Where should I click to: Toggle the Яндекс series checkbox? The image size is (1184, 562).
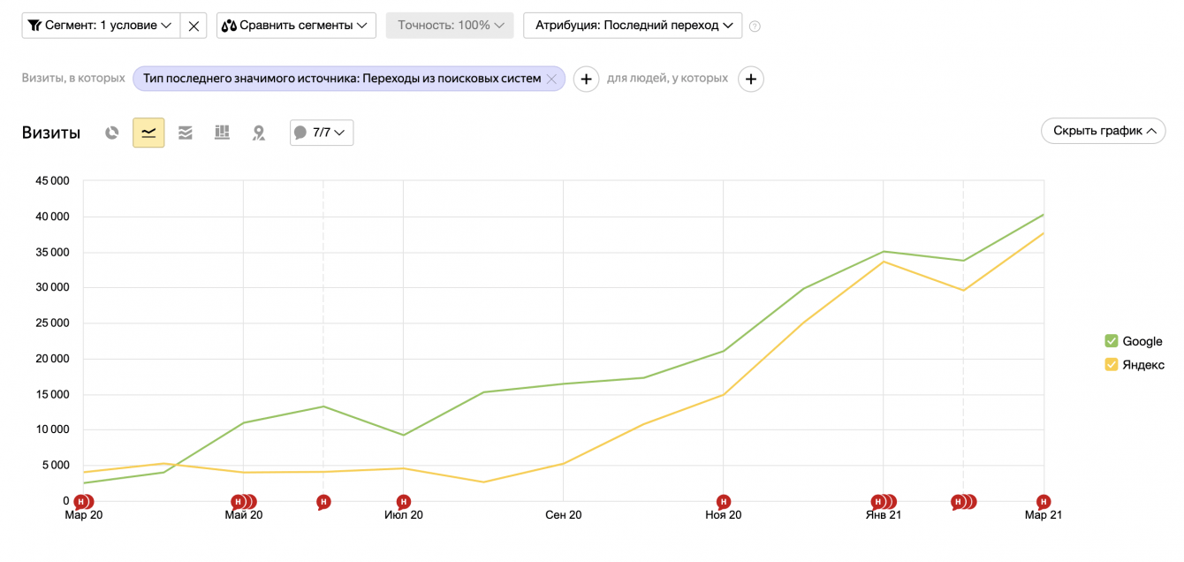click(x=1112, y=365)
